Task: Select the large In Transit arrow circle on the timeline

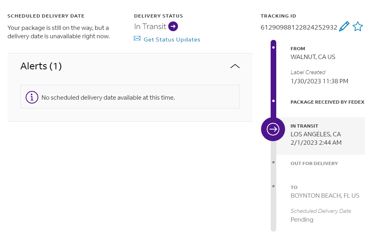Action: tap(273, 129)
